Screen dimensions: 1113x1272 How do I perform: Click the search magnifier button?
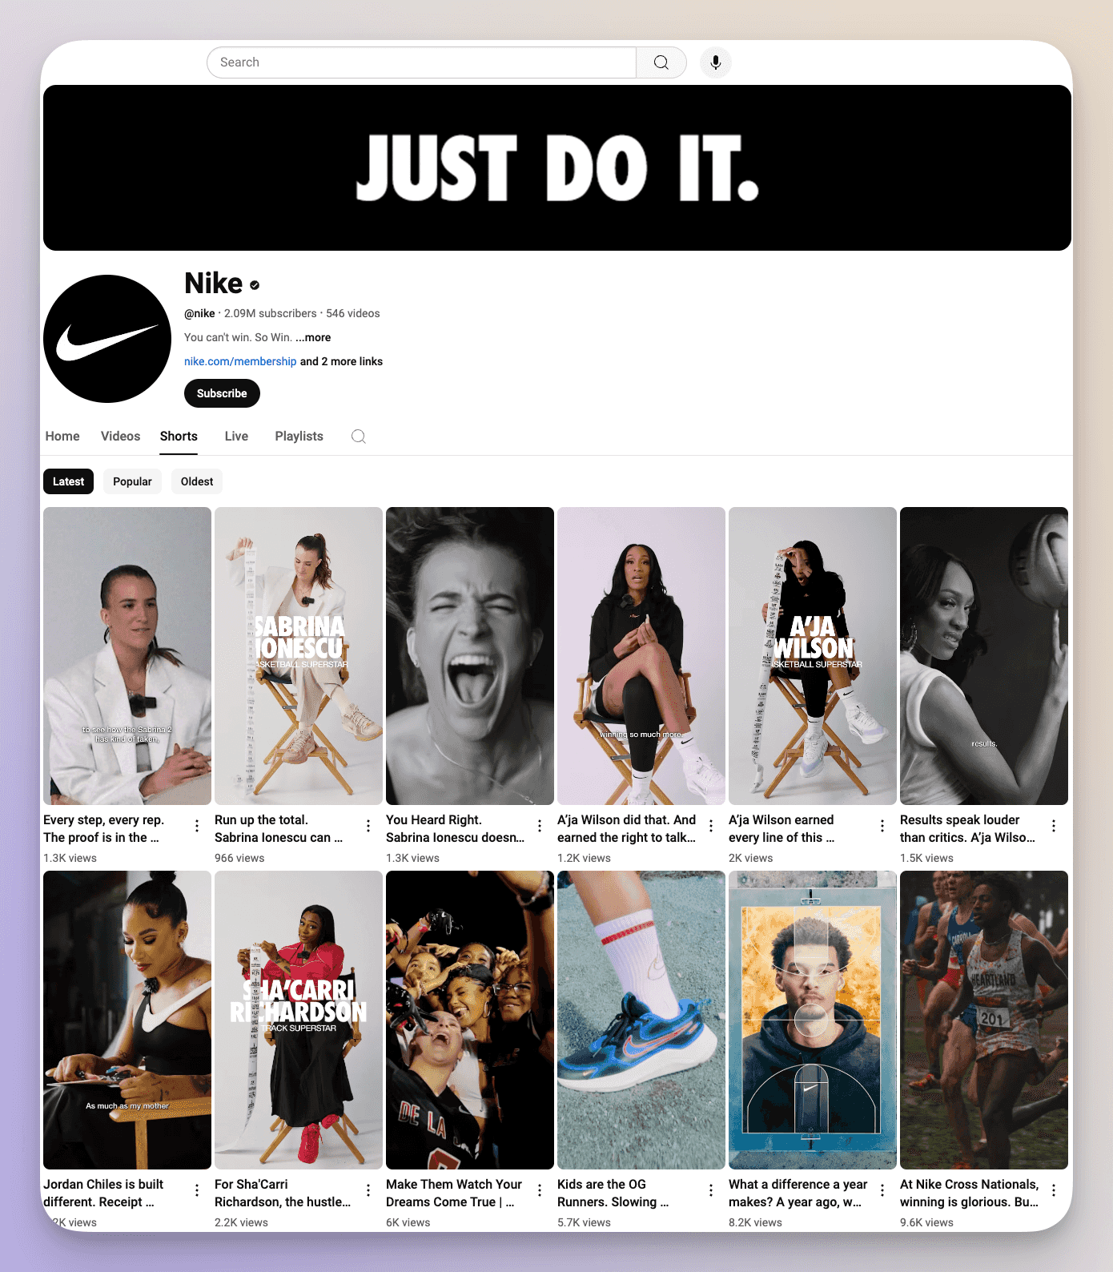[661, 62]
